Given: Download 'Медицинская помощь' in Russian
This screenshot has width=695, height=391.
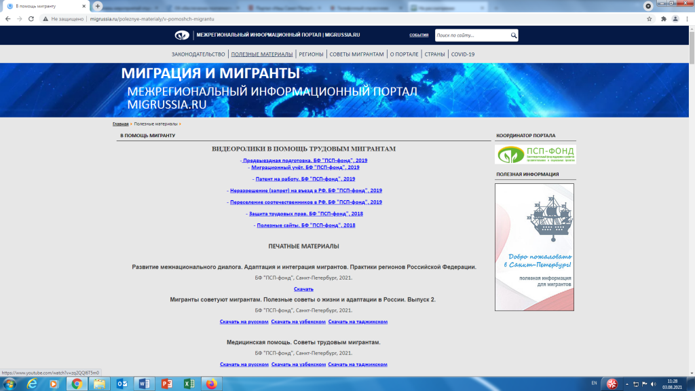Looking at the screenshot, I should (244, 365).
